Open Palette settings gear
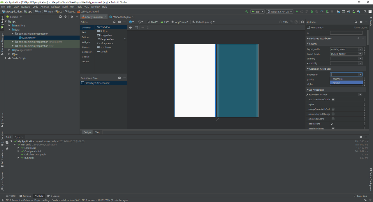Image resolution: width=373 pixels, height=202 pixels. coord(119,22)
